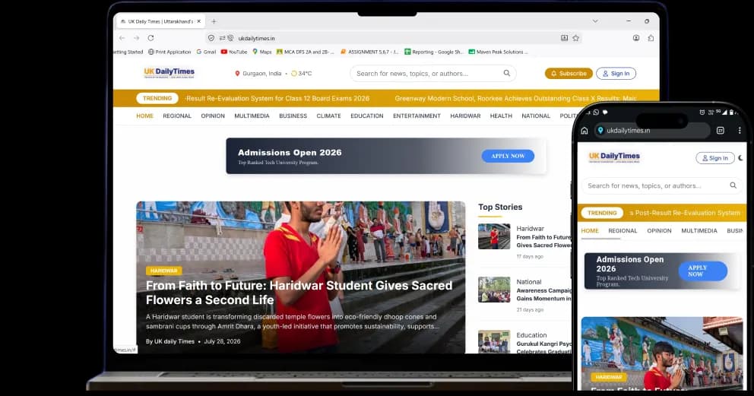Click the Gurgaon, India location pin
754x396 pixels.
[x=237, y=74]
